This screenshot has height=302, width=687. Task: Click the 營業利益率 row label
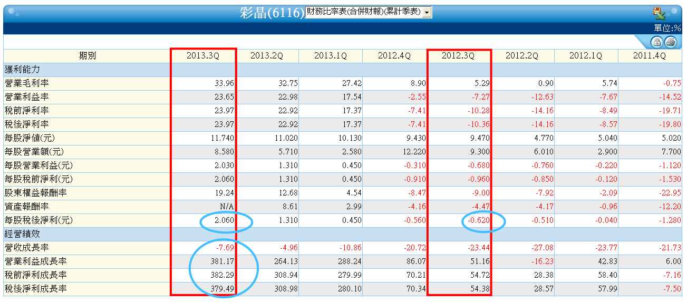[x=26, y=96]
